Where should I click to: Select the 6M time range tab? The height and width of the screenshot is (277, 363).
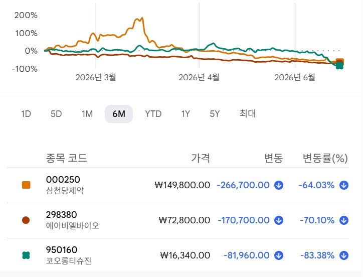pos(119,114)
